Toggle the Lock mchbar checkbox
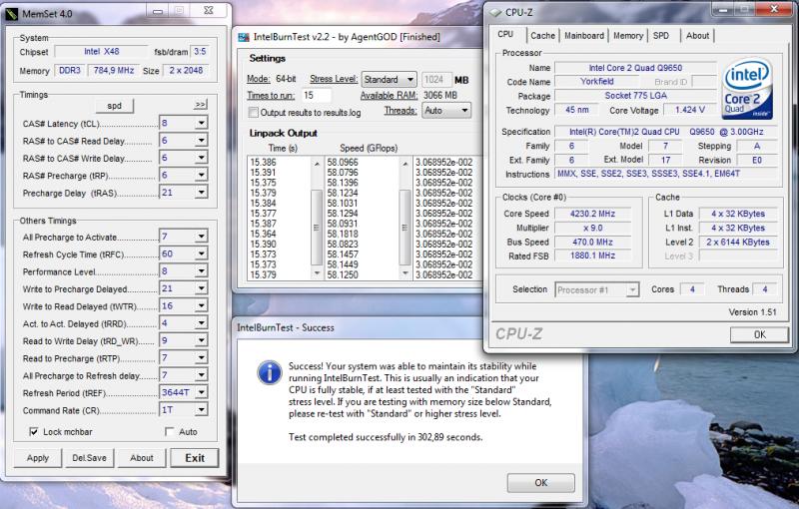The image size is (799, 509). (x=34, y=431)
